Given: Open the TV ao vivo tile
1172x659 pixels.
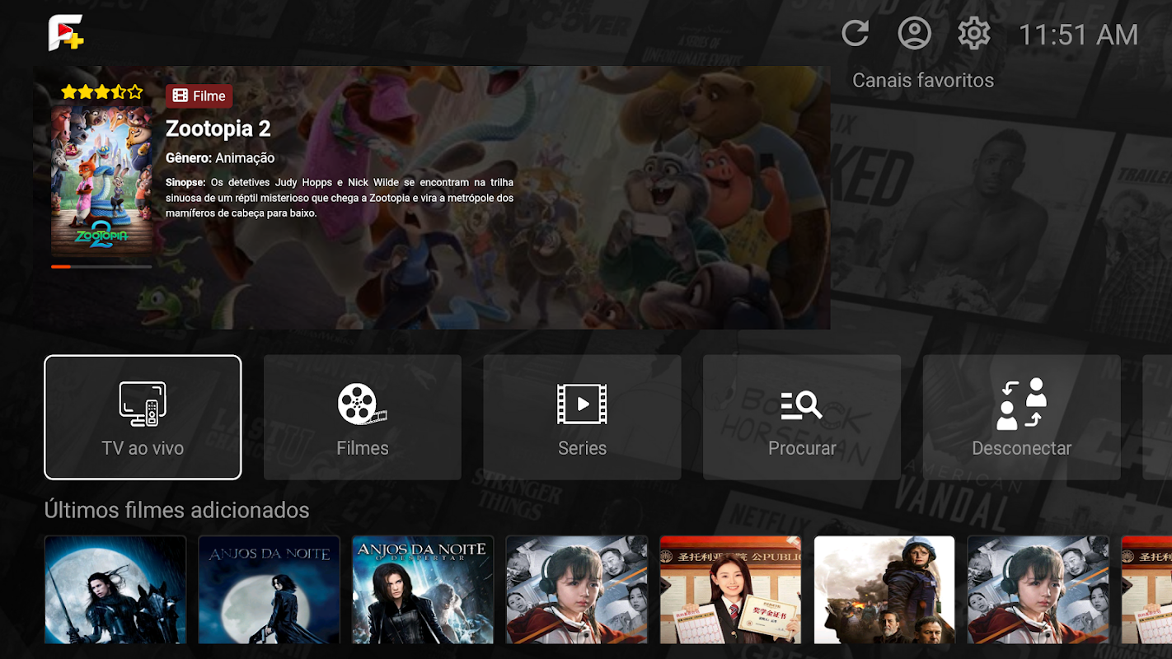Looking at the screenshot, I should [143, 417].
